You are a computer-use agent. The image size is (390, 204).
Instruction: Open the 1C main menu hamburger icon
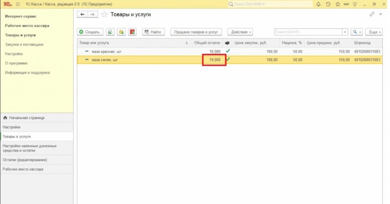tap(18, 4)
